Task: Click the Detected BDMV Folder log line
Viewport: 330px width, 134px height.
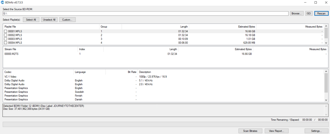Action: [x=44, y=106]
